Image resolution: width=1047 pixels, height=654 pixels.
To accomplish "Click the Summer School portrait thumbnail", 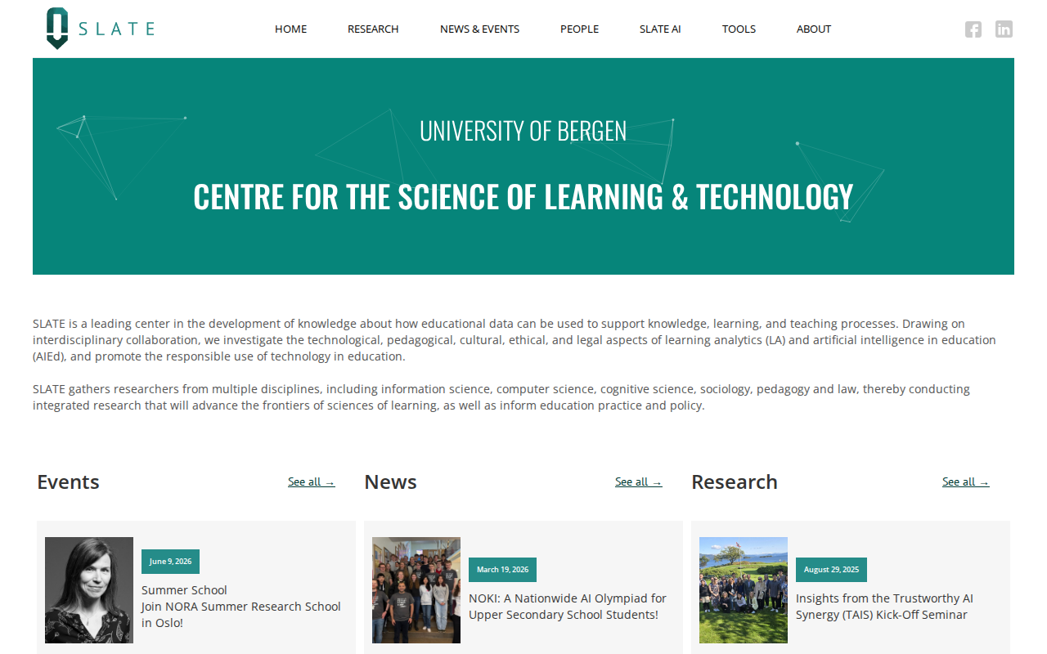I will (88, 589).
